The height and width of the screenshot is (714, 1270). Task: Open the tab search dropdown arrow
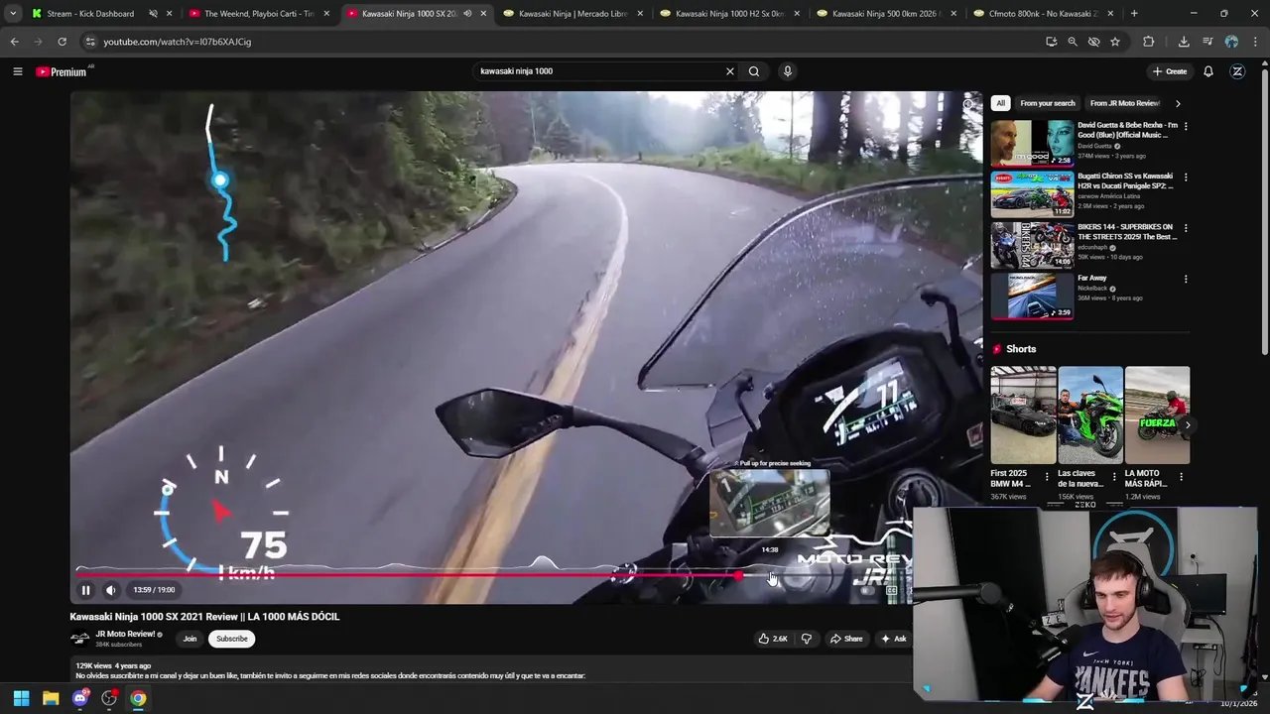tap(12, 14)
